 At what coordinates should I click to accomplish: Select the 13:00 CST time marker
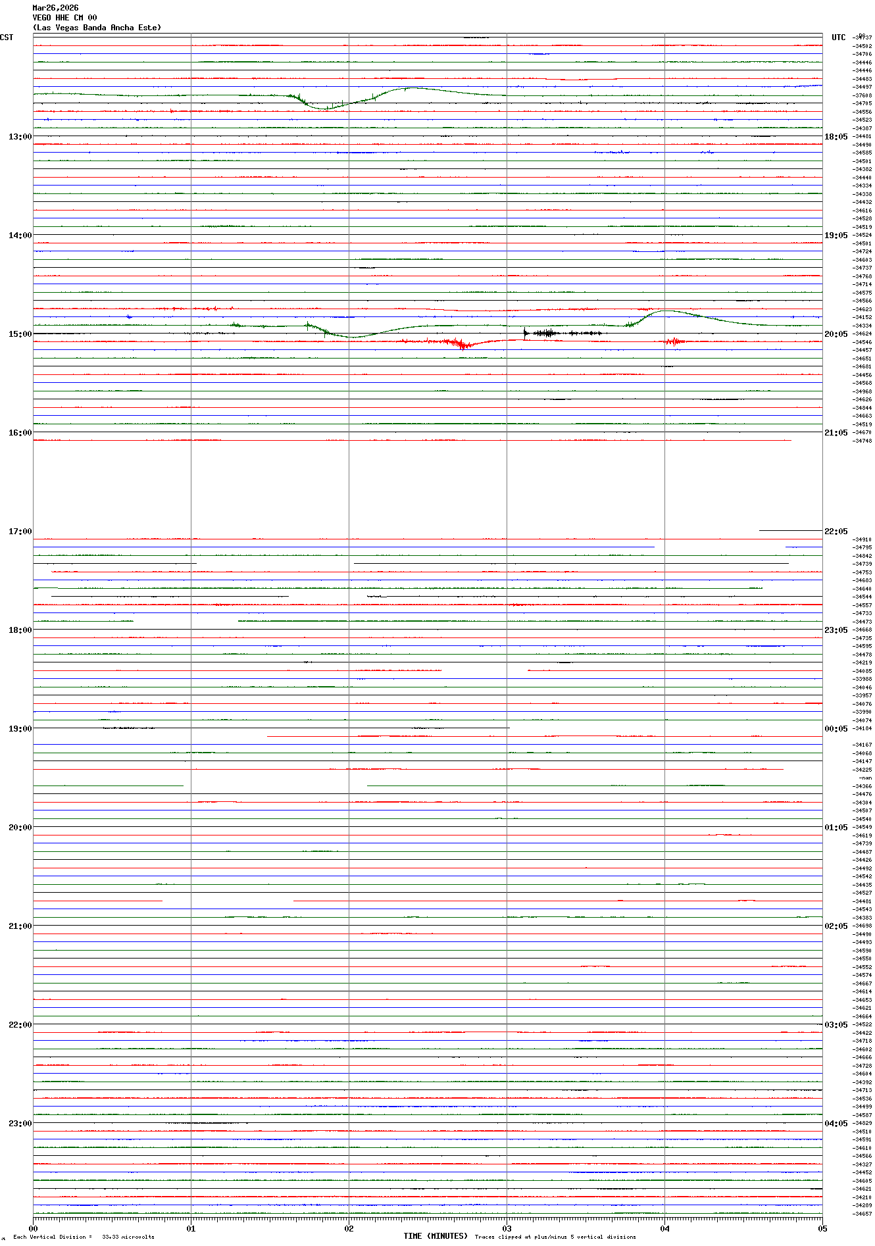pos(20,137)
